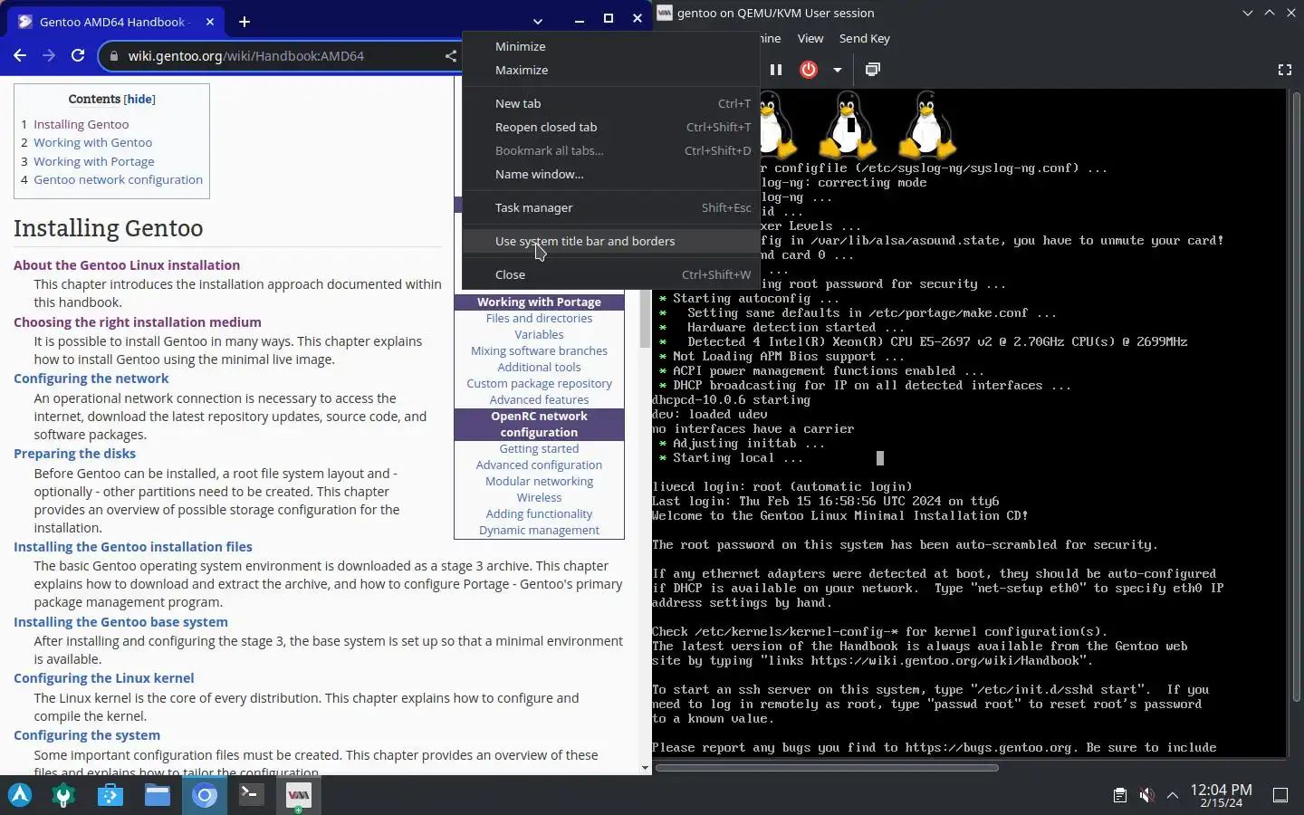
Task: Close the Gentoo AMD64 Handbook tab
Action: click(210, 21)
